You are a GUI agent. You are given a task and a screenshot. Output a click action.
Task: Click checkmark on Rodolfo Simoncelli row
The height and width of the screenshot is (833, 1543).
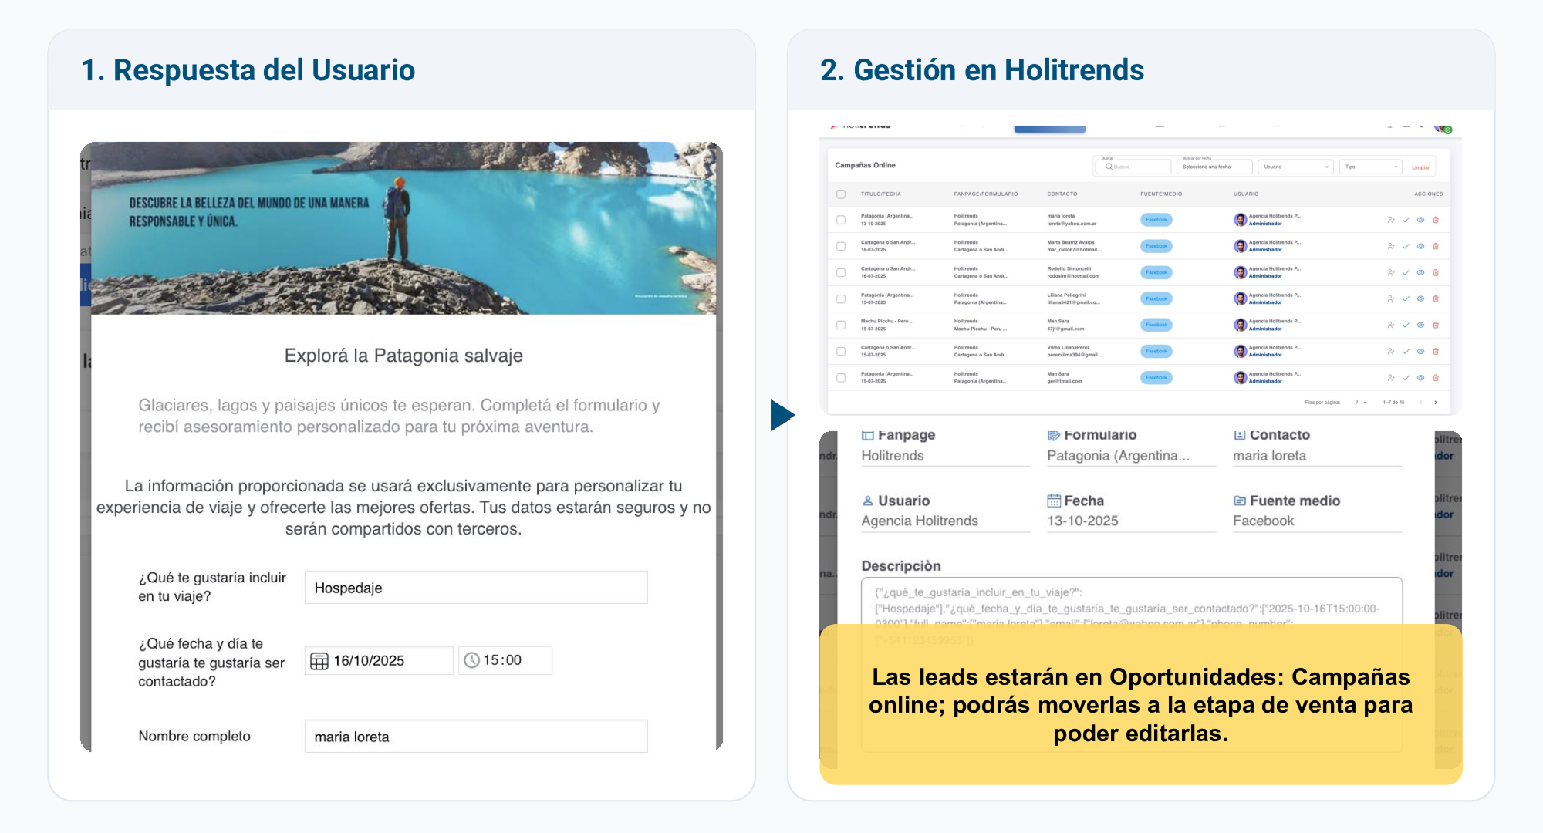[x=1406, y=272]
